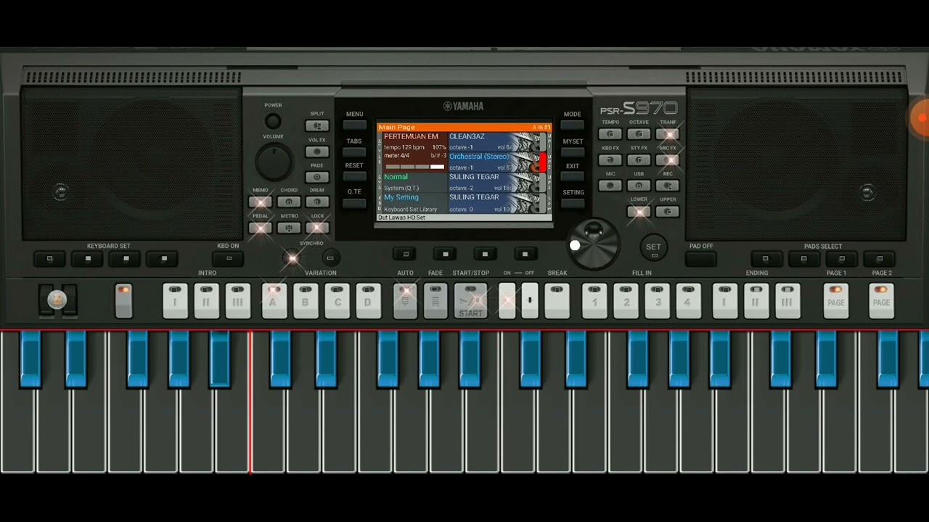Toggle the PEDAL button
This screenshot has width=929, height=522.
(261, 228)
